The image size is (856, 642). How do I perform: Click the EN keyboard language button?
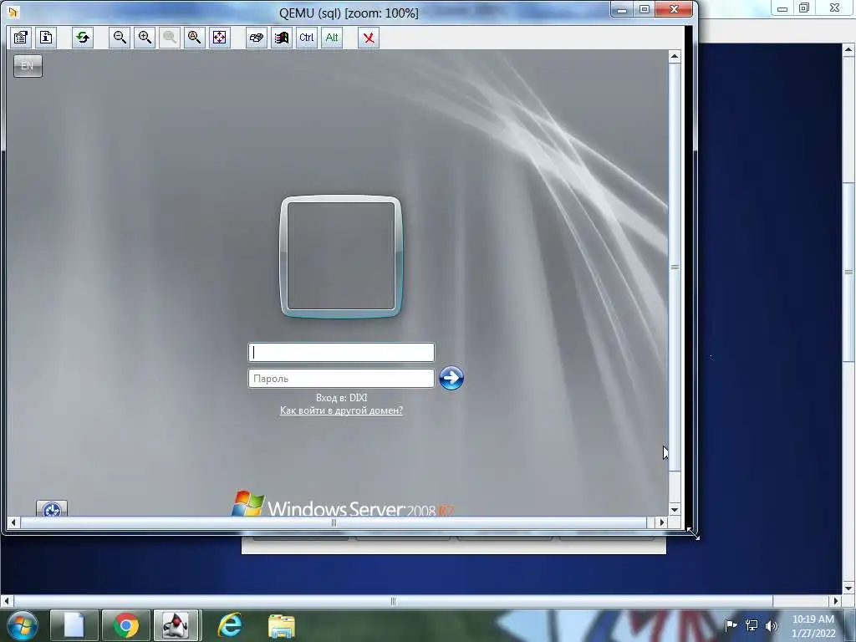[28, 66]
